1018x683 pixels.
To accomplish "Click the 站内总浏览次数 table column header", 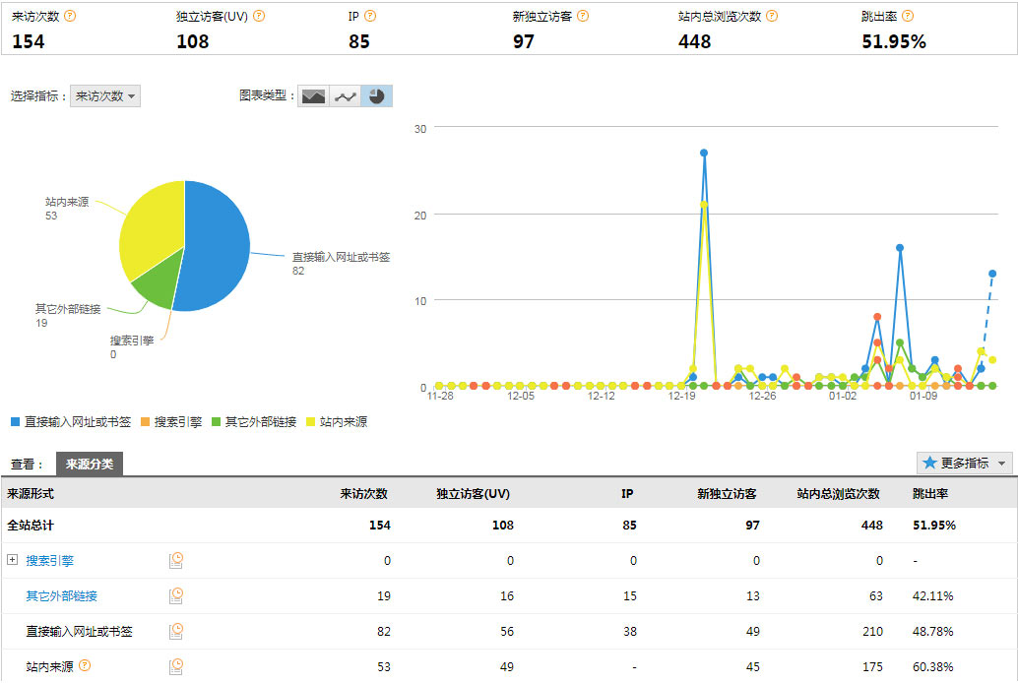I will pos(838,493).
